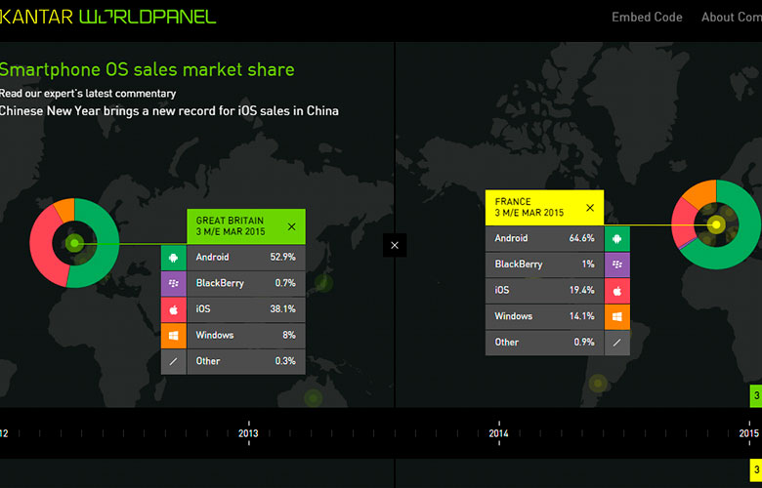Click BlackBerry icon in France panel
The image size is (762, 488).
[617, 264]
